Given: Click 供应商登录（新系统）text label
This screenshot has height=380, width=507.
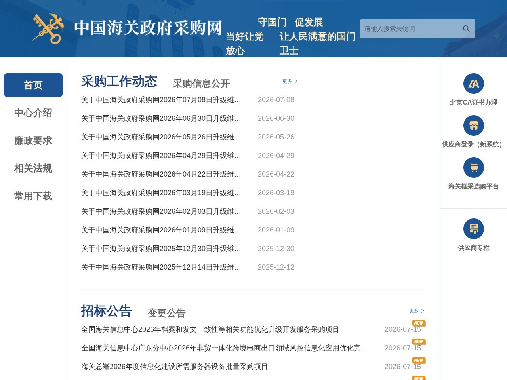Looking at the screenshot, I should [x=474, y=144].
